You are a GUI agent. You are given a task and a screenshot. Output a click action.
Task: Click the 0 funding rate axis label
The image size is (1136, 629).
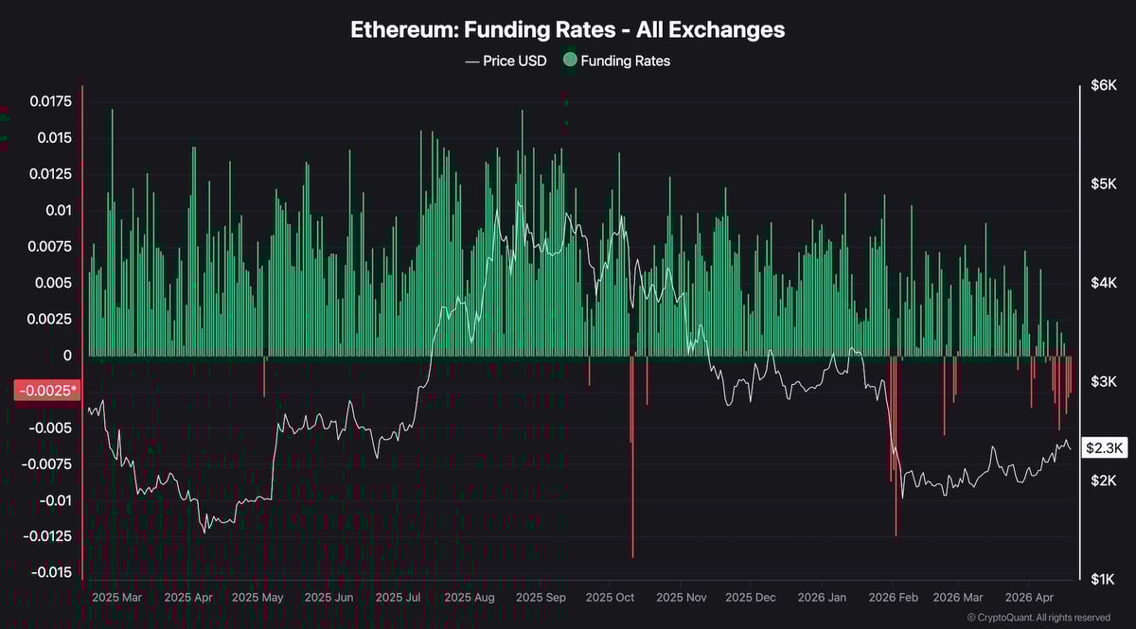point(66,356)
